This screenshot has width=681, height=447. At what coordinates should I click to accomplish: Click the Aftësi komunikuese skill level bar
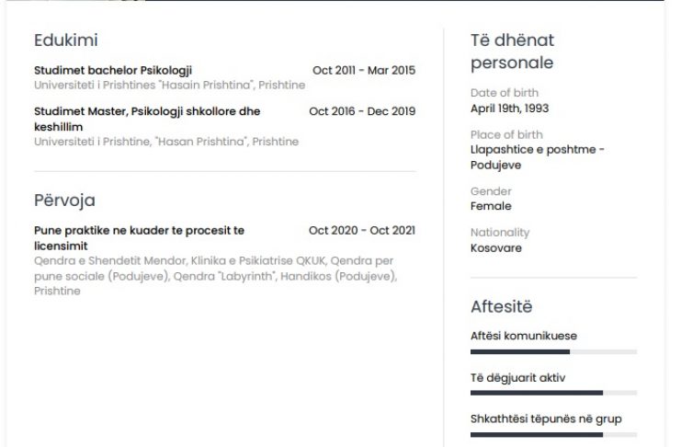(x=553, y=352)
